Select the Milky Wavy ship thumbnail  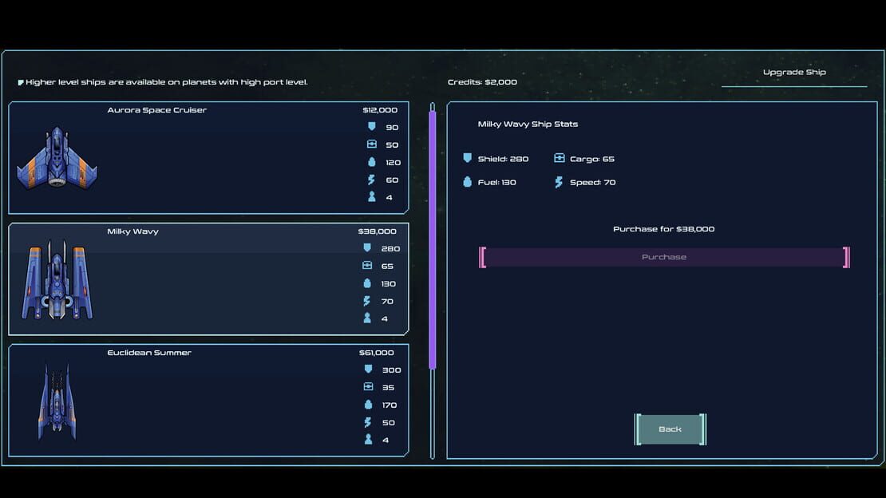(57, 279)
